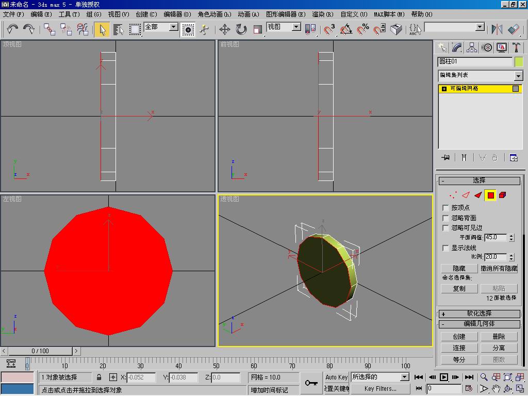The width and height of the screenshot is (528, 396).
Task: Click the Undo arrow icon
Action: (12, 29)
